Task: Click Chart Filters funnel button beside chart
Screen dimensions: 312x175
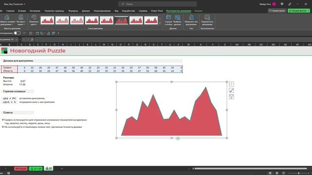Action: pos(232,97)
